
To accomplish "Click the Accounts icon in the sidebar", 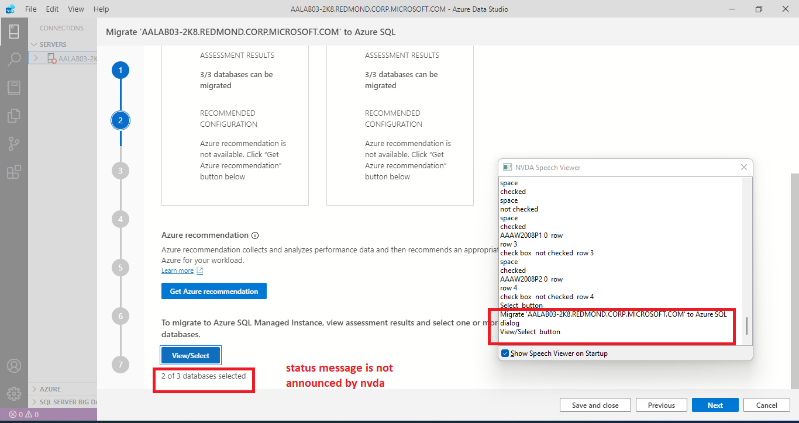I will [14, 364].
